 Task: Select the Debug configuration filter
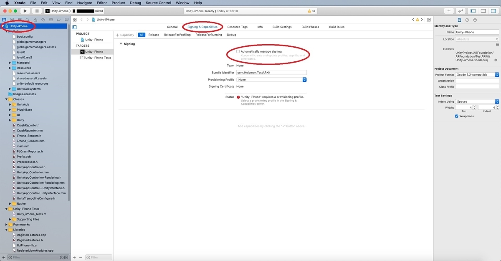[231, 35]
